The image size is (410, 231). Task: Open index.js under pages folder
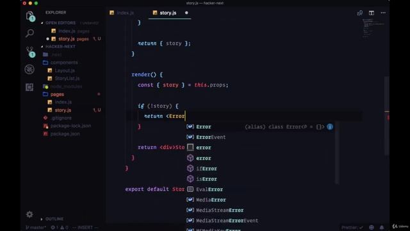[63, 102]
